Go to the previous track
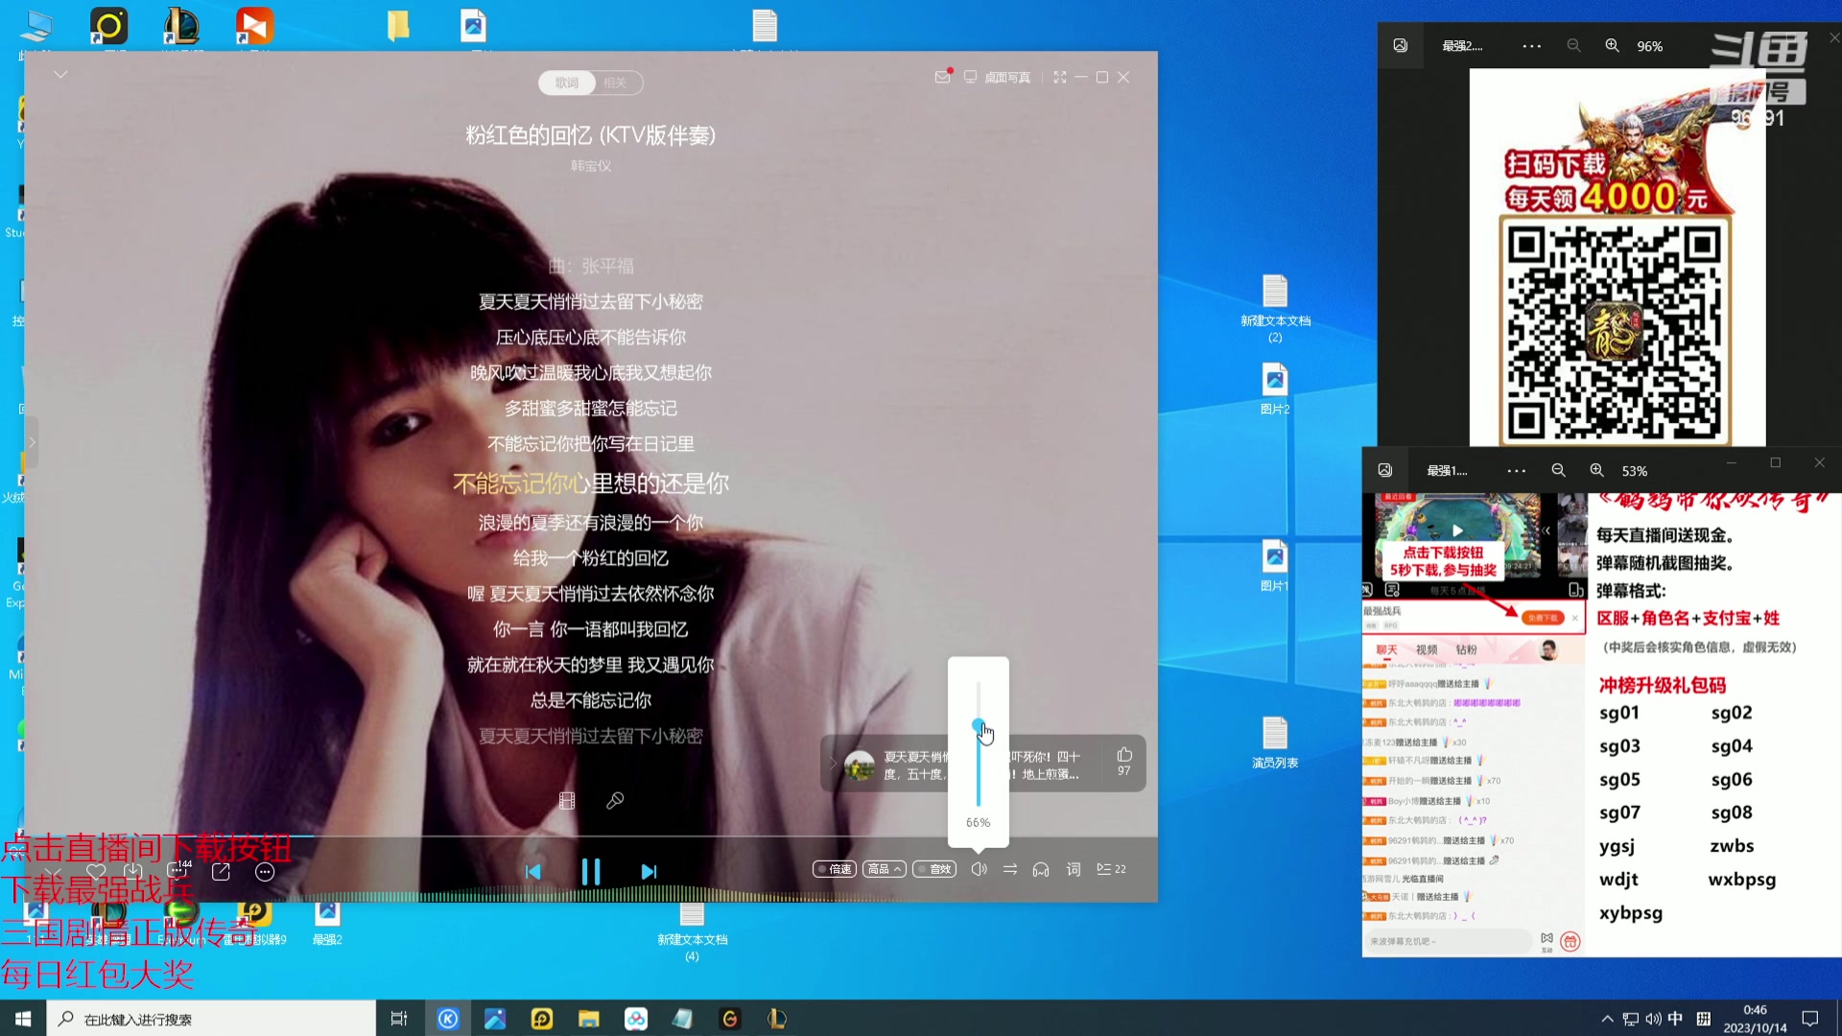This screenshot has width=1842, height=1036. (x=533, y=871)
